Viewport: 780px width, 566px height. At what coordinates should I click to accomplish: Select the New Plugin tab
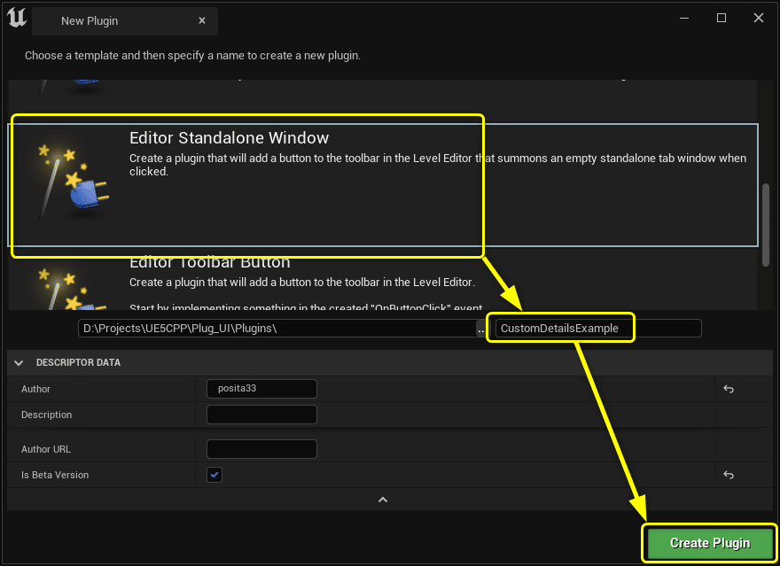click(90, 20)
